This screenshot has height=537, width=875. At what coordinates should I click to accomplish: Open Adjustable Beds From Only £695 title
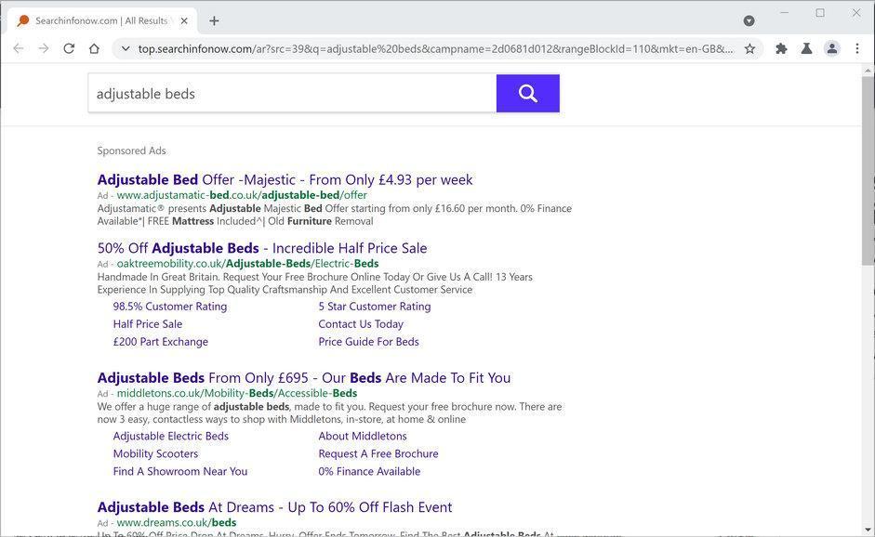[x=303, y=377]
